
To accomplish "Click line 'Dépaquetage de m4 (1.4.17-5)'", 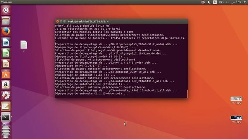I will 81,66.
